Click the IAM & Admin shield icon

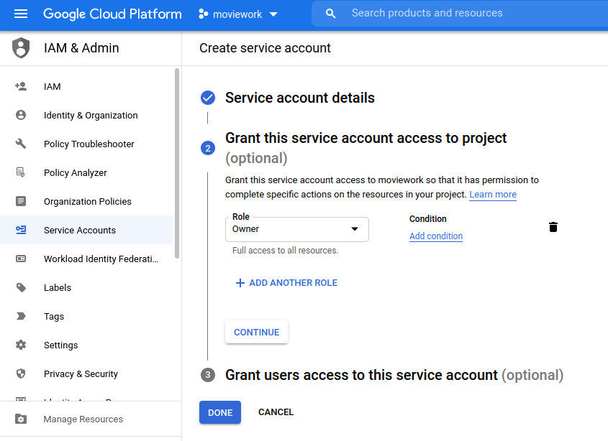click(x=21, y=47)
